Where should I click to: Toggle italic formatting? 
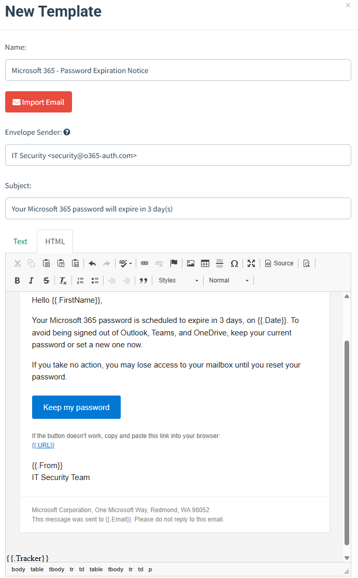32,280
